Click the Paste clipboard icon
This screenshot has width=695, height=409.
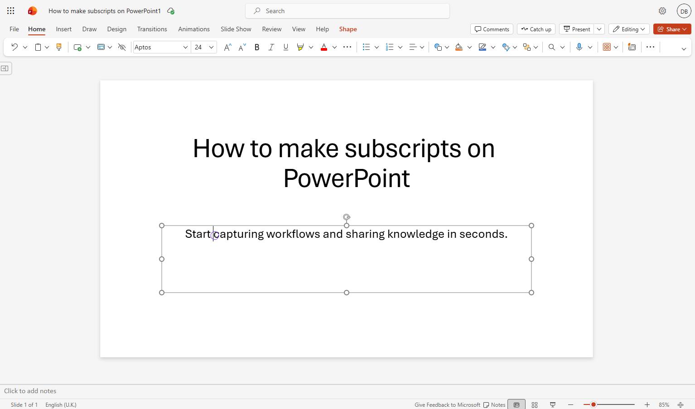coord(38,47)
